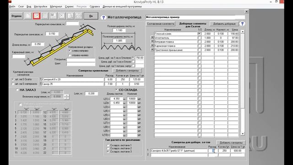293x165 pixels.
Task: Click the last toolbar icon before Ok
Action: click(x=79, y=16)
